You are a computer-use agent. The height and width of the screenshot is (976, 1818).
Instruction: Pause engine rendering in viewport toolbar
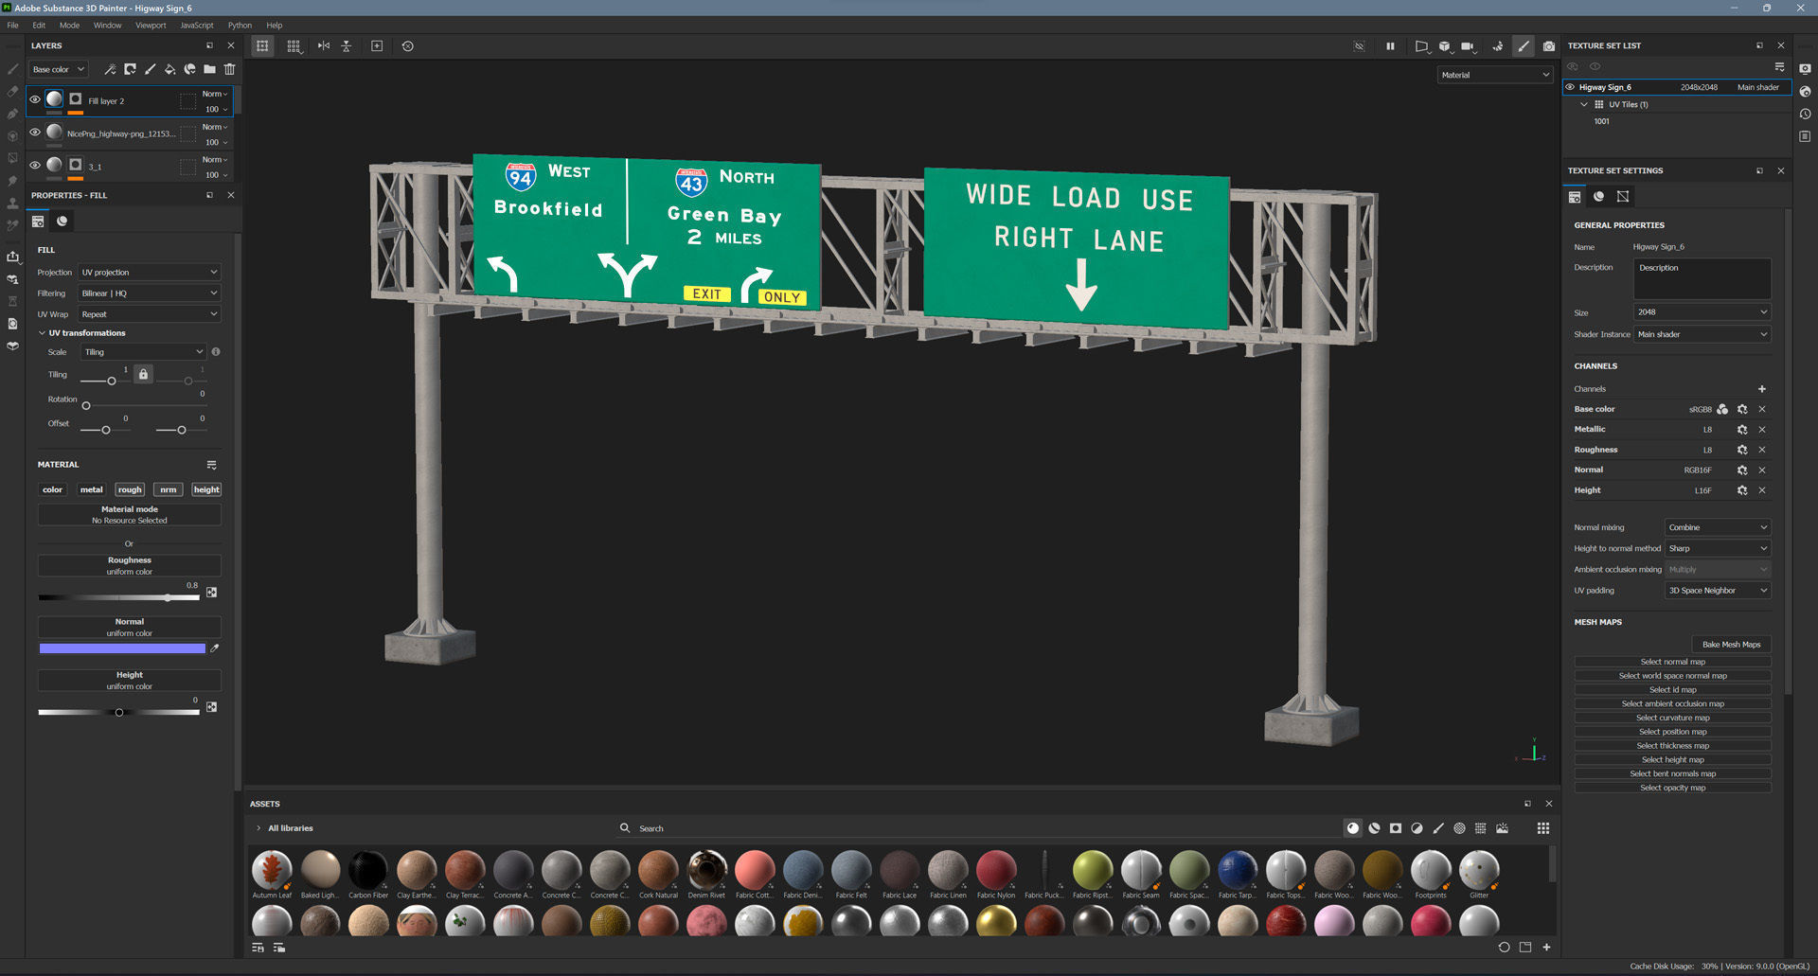pos(1390,45)
